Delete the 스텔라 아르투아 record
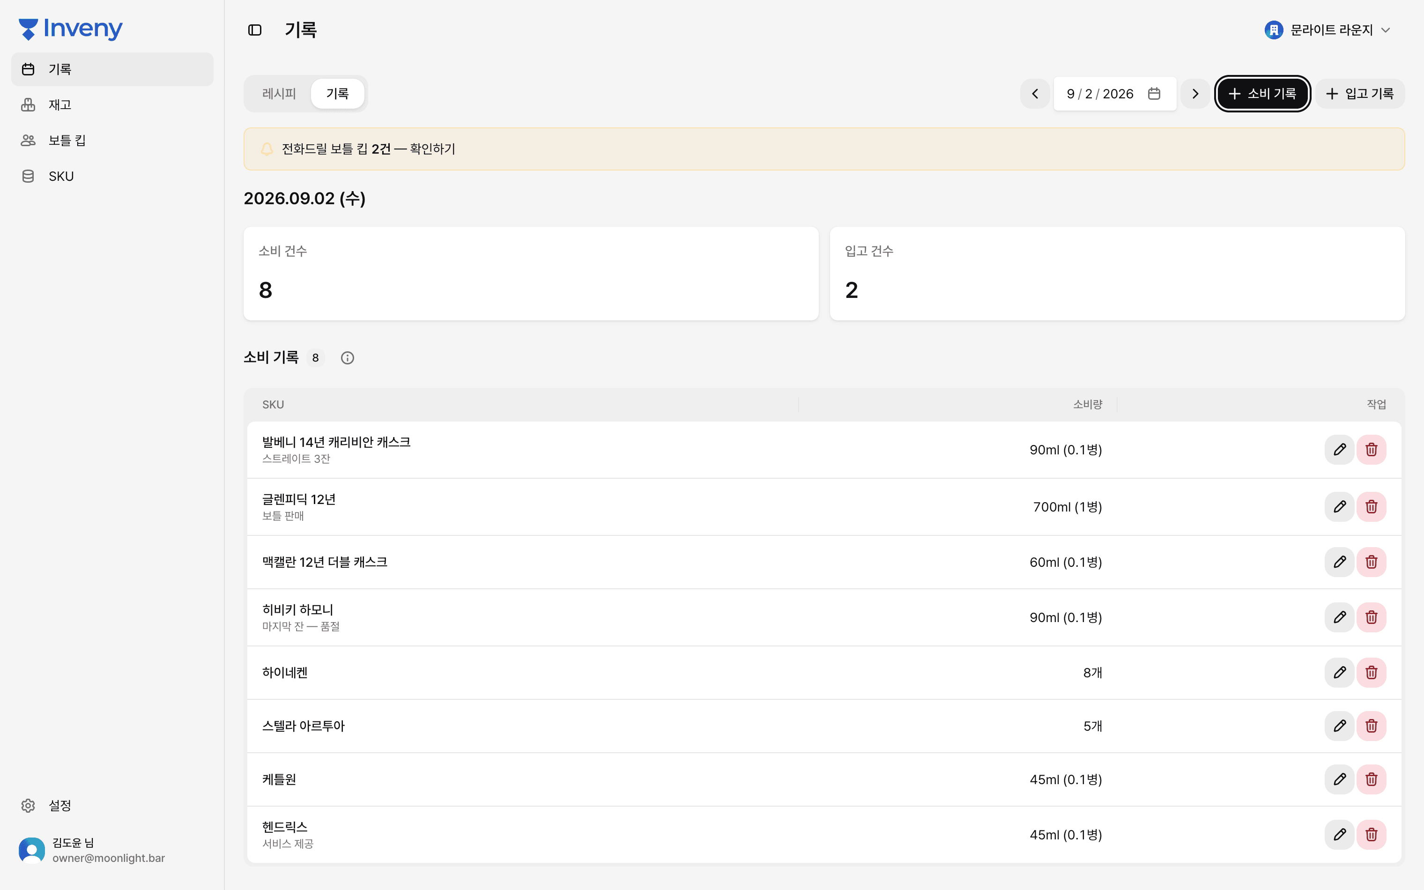1424x890 pixels. pyautogui.click(x=1371, y=726)
